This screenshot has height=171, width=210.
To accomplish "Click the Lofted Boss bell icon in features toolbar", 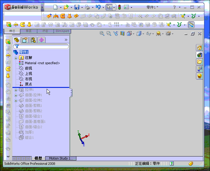I will (29, 25).
